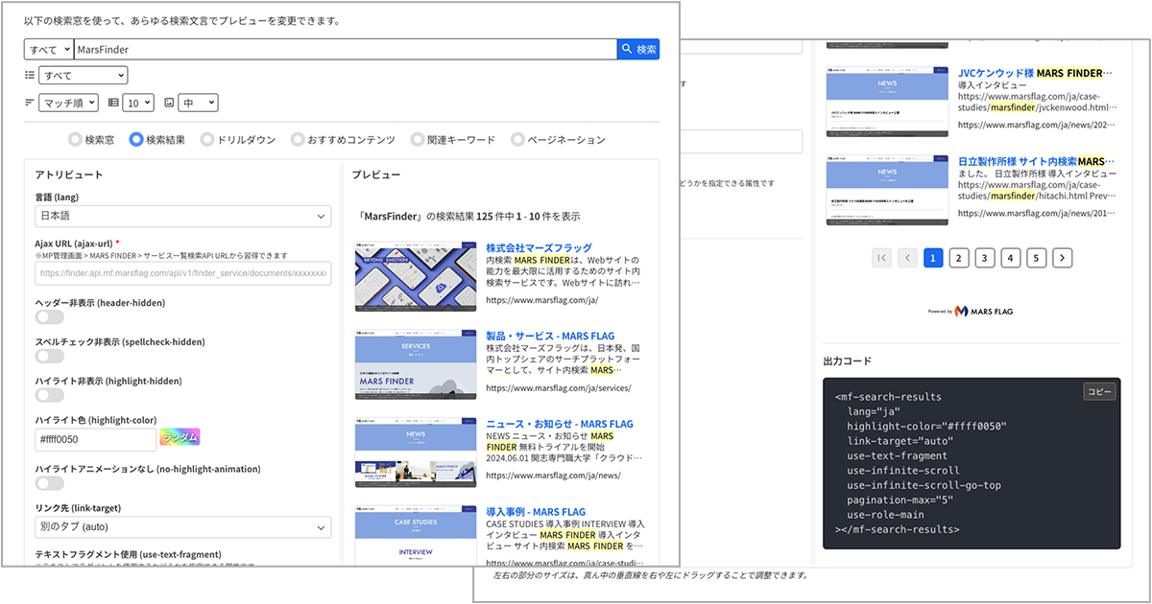Open the 製品・サービス - MARS FLAG result link
Screen dimensions: 1152x604
tap(550, 337)
